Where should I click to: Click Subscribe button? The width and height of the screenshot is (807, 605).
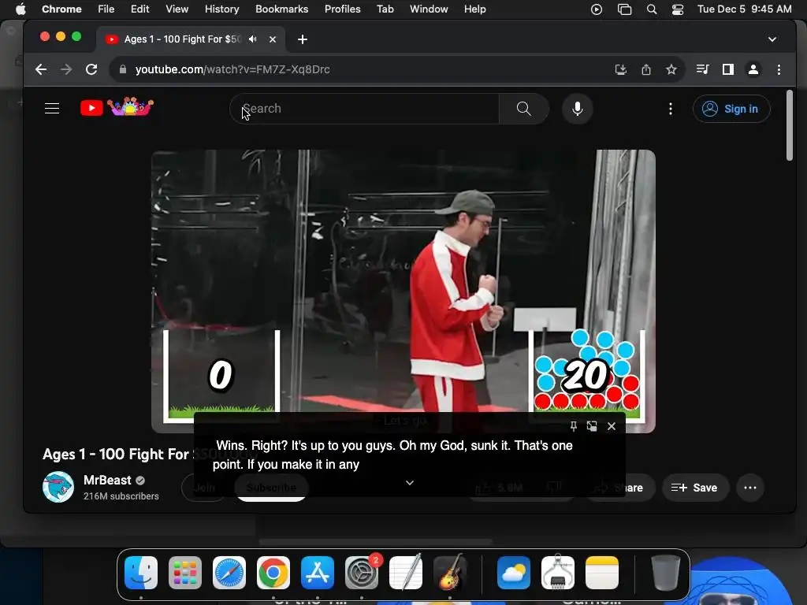[x=271, y=488]
